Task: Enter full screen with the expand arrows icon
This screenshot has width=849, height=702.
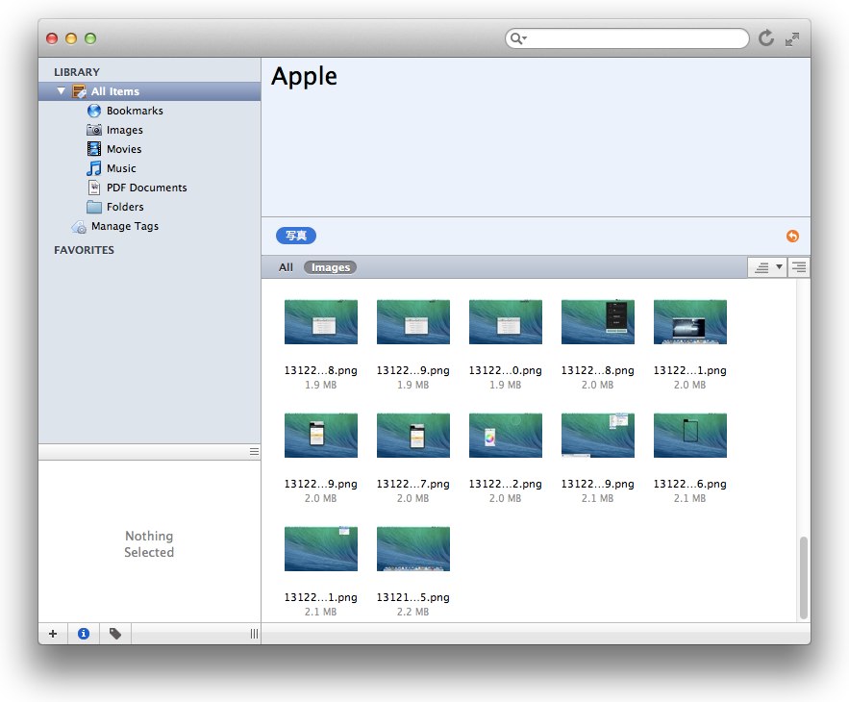Action: coord(792,39)
